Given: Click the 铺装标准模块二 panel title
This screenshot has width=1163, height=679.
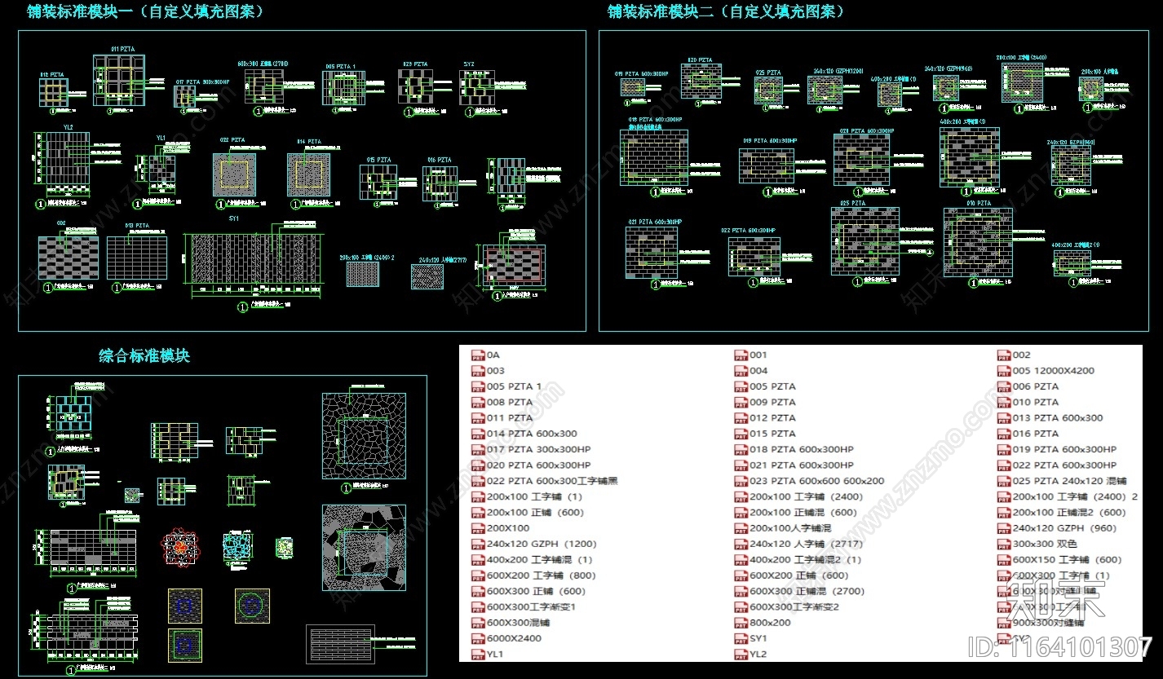Looking at the screenshot, I should [727, 12].
